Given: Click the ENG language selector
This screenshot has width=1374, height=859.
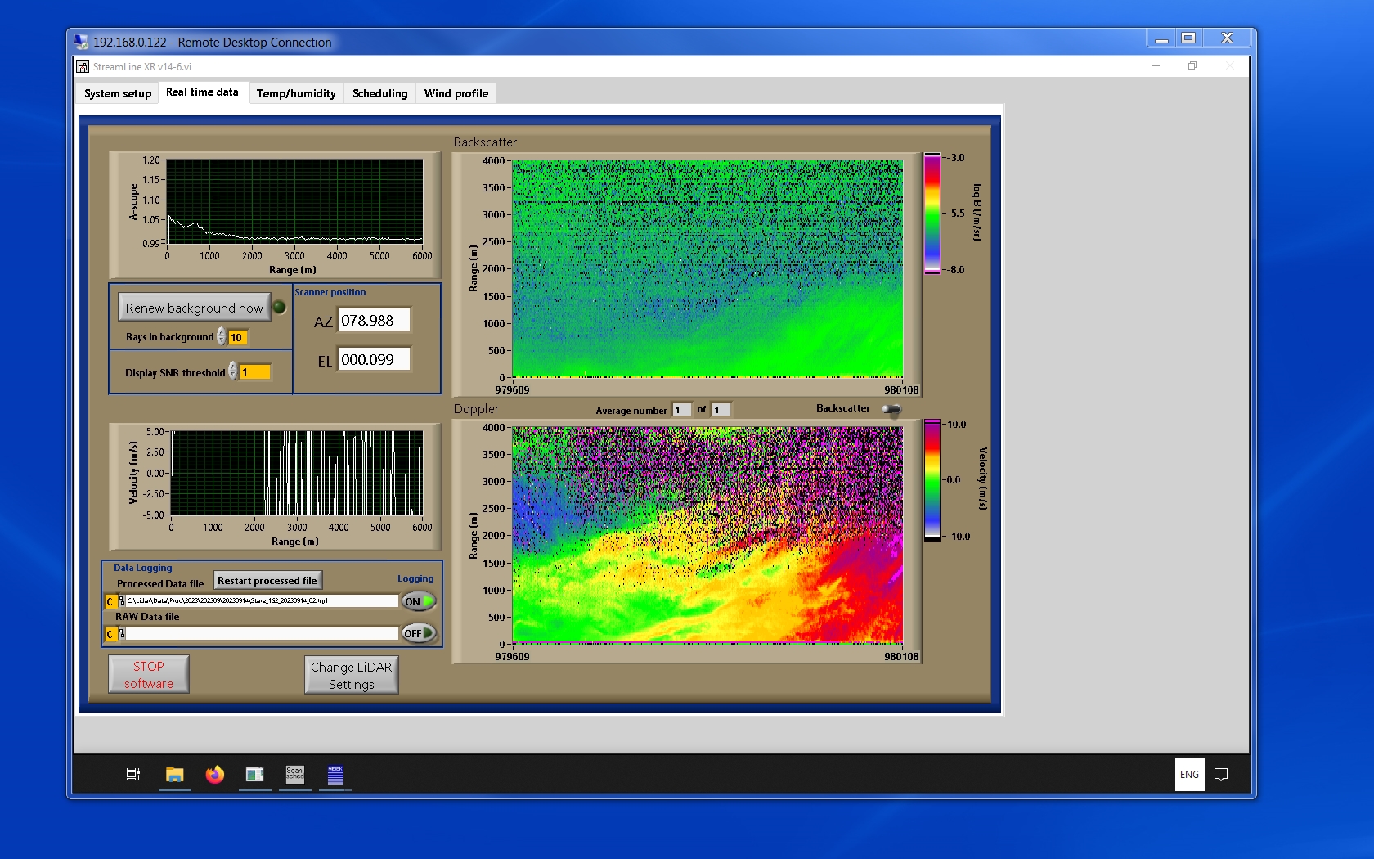Looking at the screenshot, I should click(1189, 774).
